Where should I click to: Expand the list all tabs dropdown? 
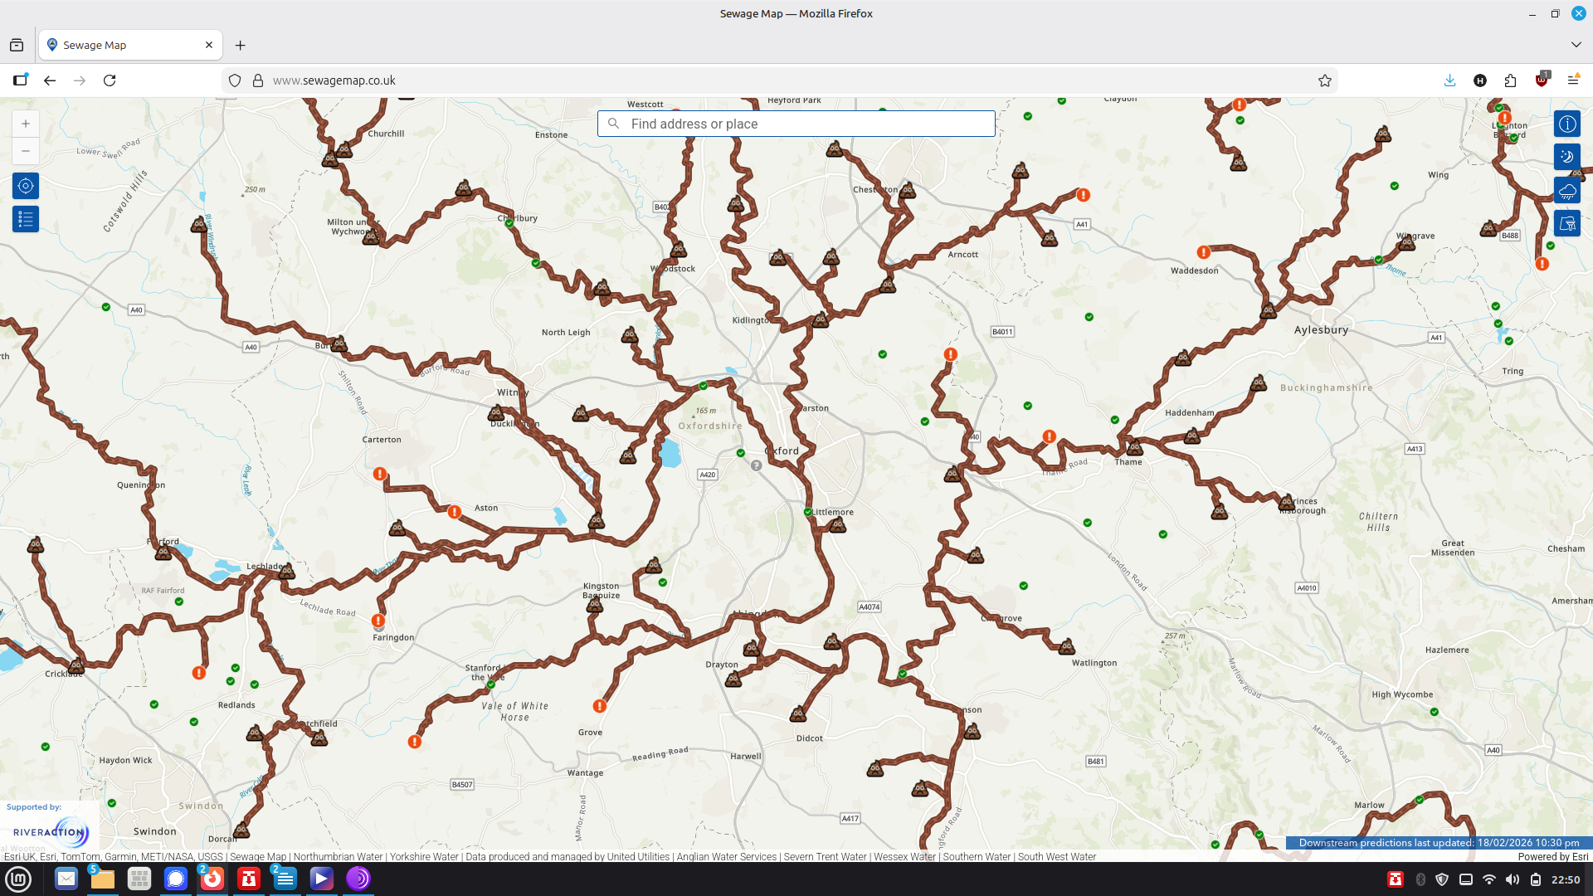click(1576, 45)
